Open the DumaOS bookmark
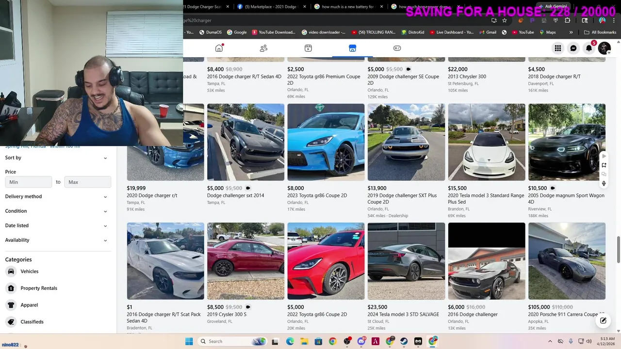Screen dimensions: 621x349 (210, 32)
